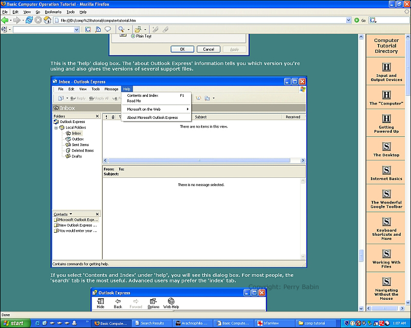The width and height of the screenshot is (411, 328).
Task: Click the Stop loading icon
Action: click(x=38, y=20)
